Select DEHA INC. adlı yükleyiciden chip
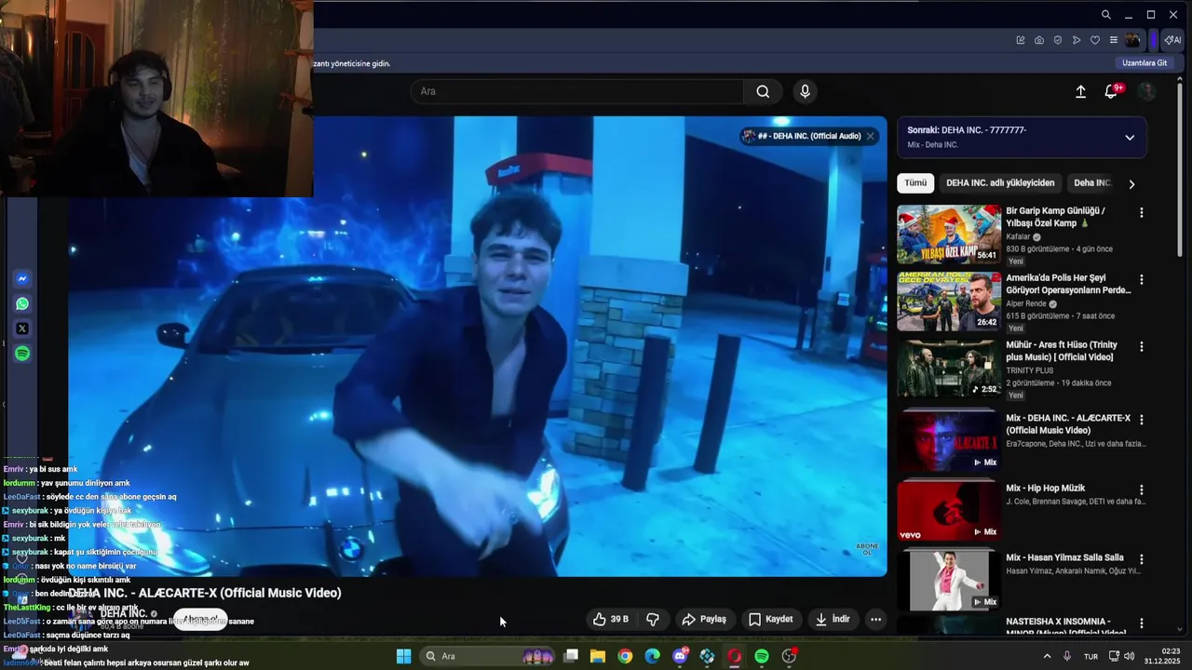Screen dimensions: 1192x670 (x=1000, y=183)
